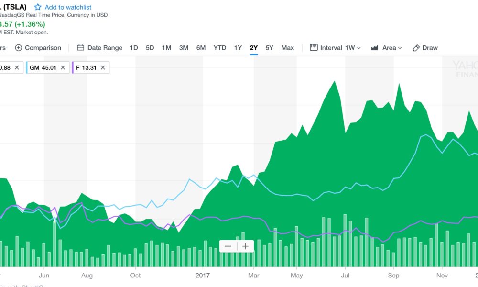Click the 2017 label on time axis
The width and height of the screenshot is (478, 287).
tap(203, 276)
